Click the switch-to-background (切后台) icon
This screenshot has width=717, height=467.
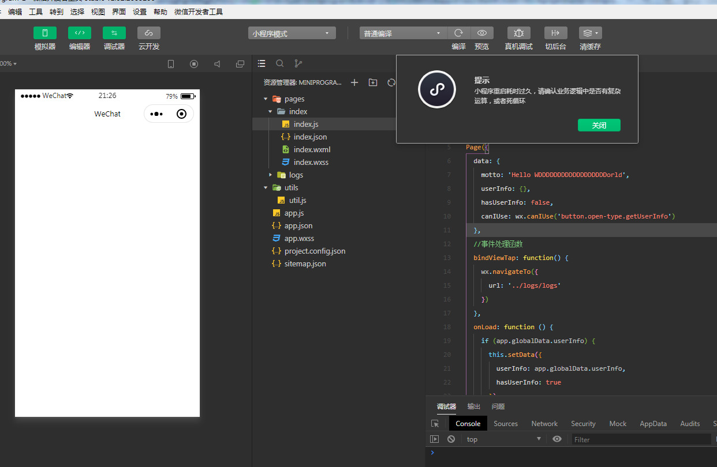click(556, 33)
